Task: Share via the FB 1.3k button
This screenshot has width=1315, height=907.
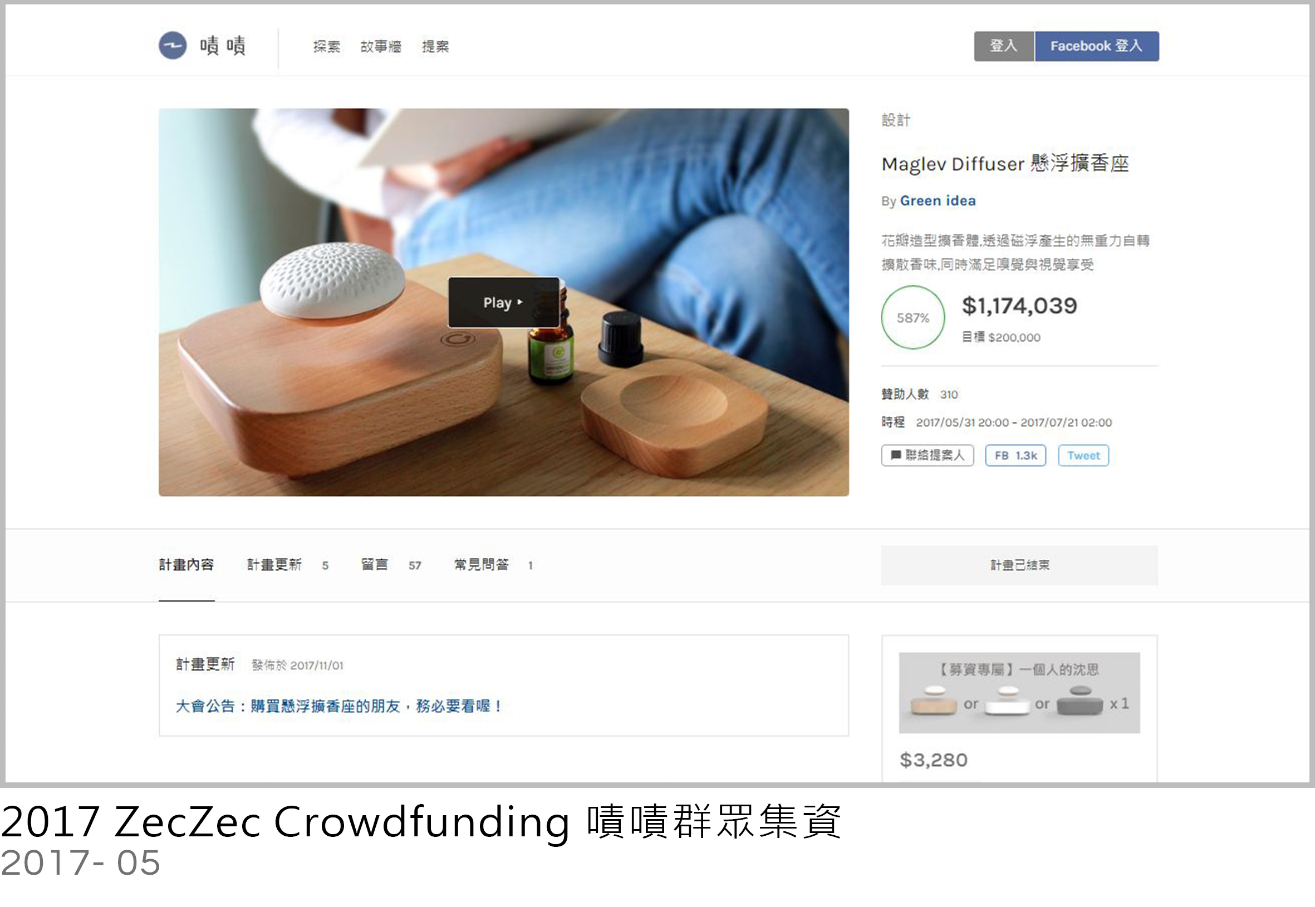Action: tap(1015, 455)
